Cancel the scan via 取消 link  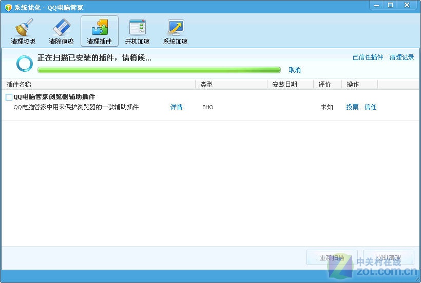click(295, 70)
